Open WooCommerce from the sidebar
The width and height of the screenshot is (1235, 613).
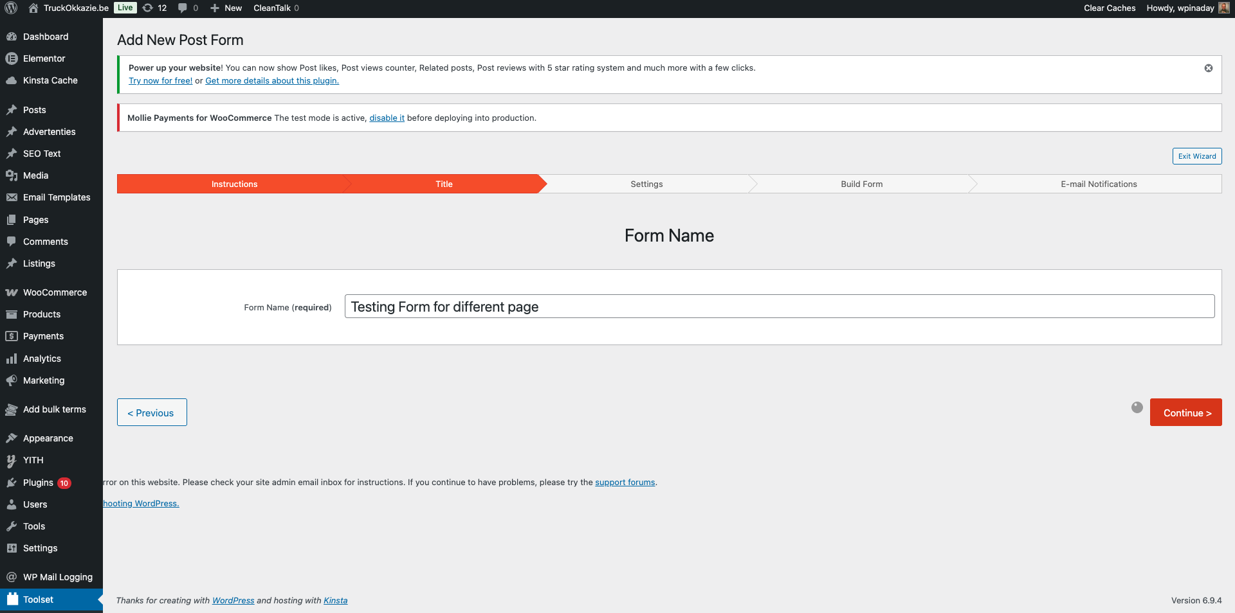tap(55, 292)
